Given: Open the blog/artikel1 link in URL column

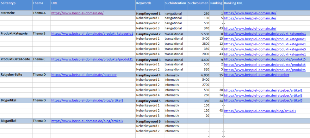Looking at the screenshot, I should pyautogui.click(x=87, y=101).
